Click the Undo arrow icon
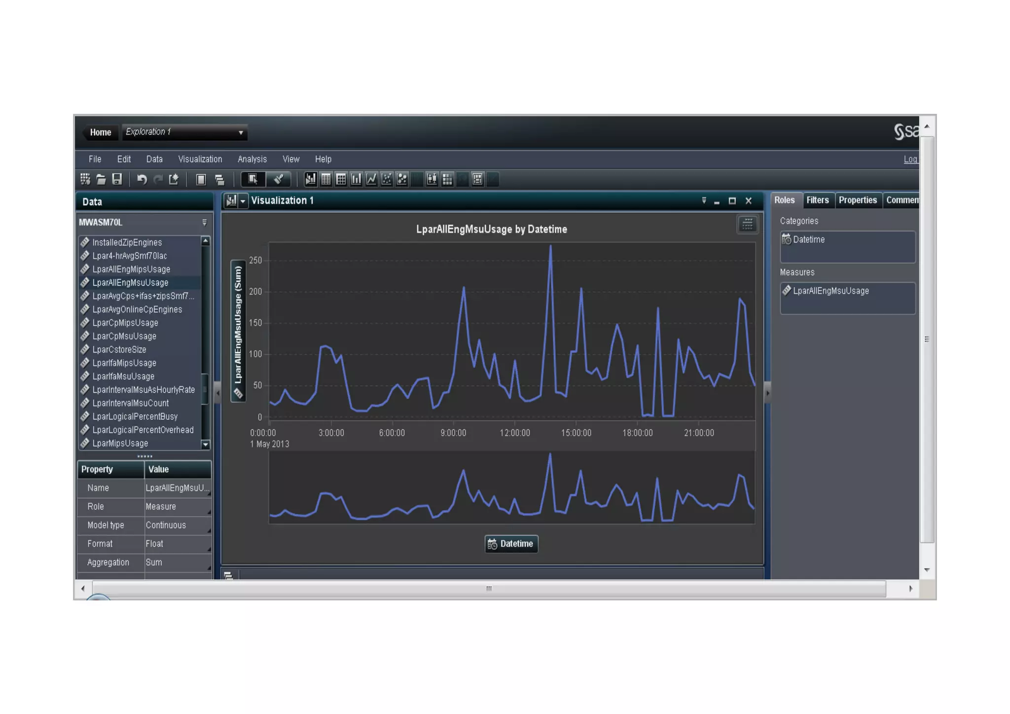Image resolution: width=1010 pixels, height=714 pixels. pos(142,180)
